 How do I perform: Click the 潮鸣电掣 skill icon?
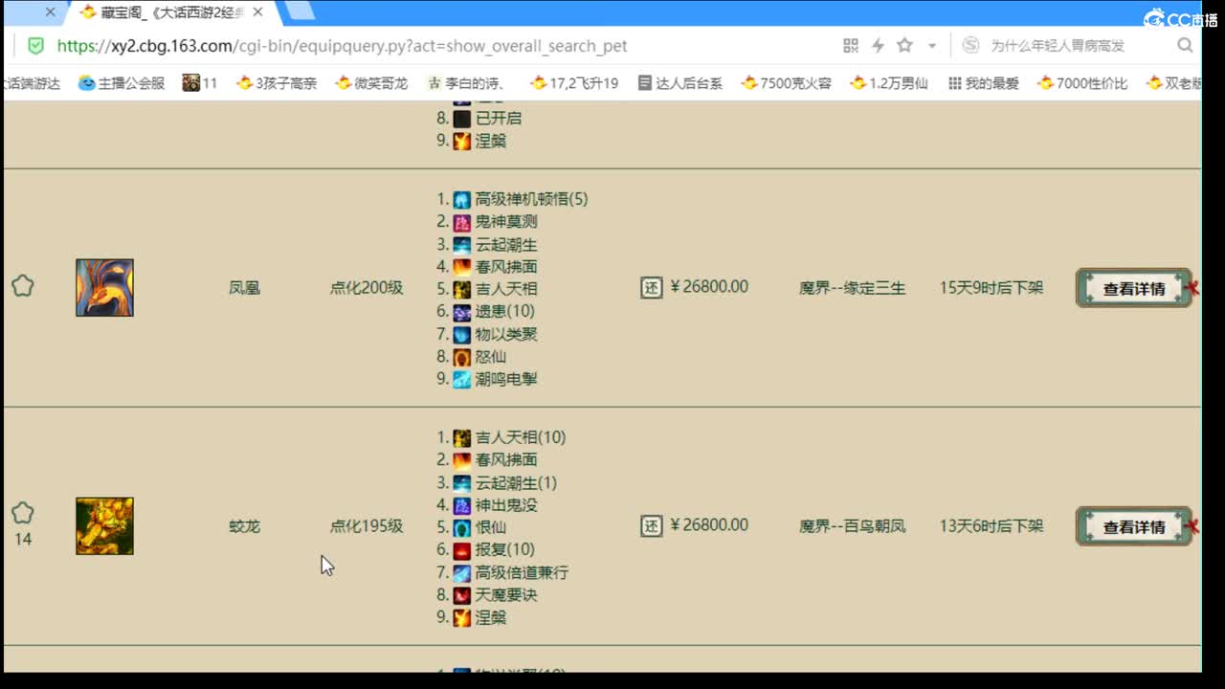tap(462, 379)
